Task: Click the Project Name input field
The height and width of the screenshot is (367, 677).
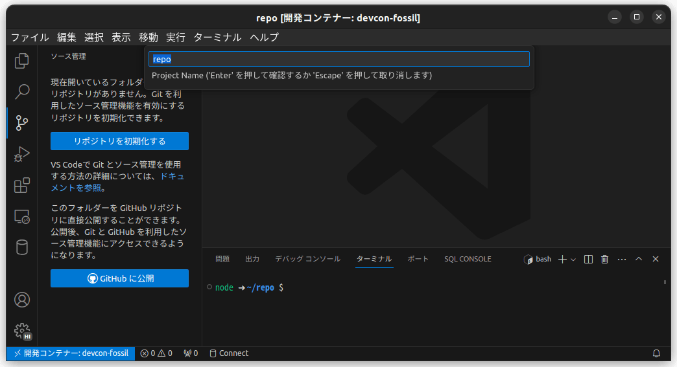Action: pyautogui.click(x=339, y=59)
